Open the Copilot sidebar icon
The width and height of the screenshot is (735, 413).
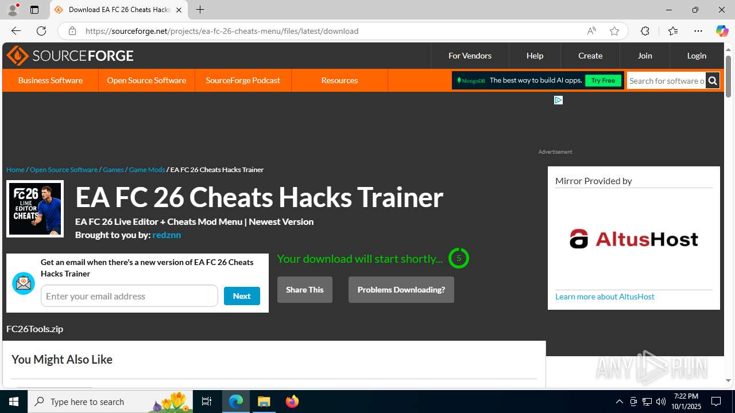coord(722,31)
